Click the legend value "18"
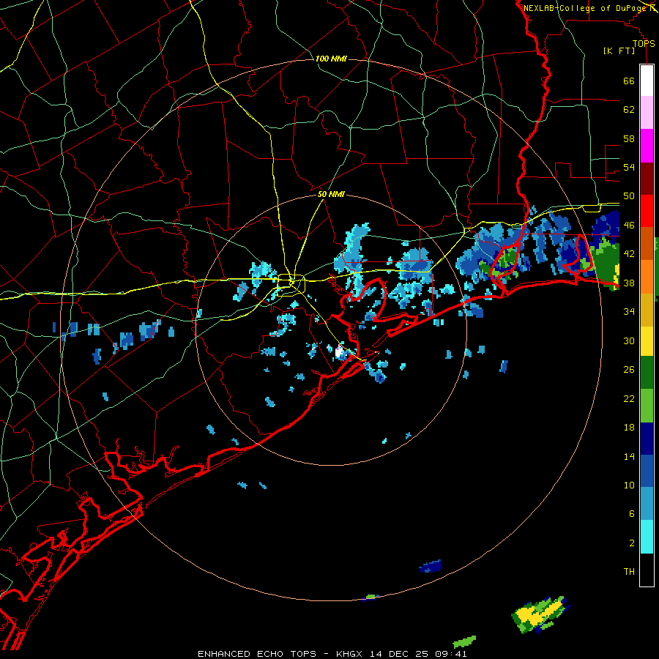659x659 pixels. click(x=629, y=428)
